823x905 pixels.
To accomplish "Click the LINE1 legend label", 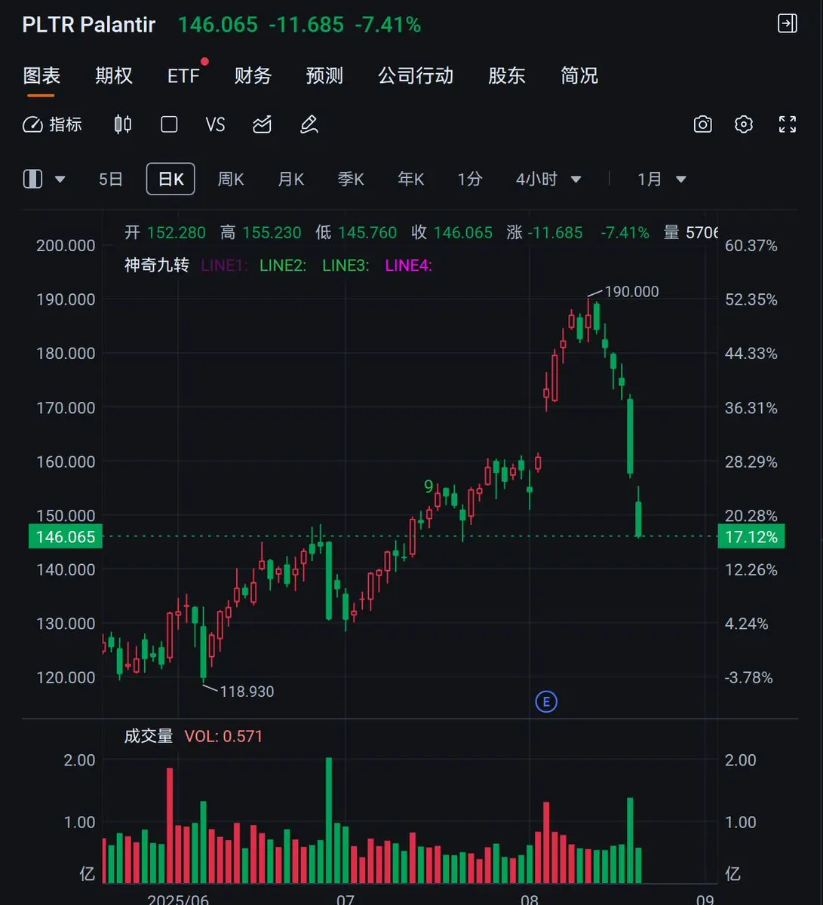I will (x=224, y=265).
